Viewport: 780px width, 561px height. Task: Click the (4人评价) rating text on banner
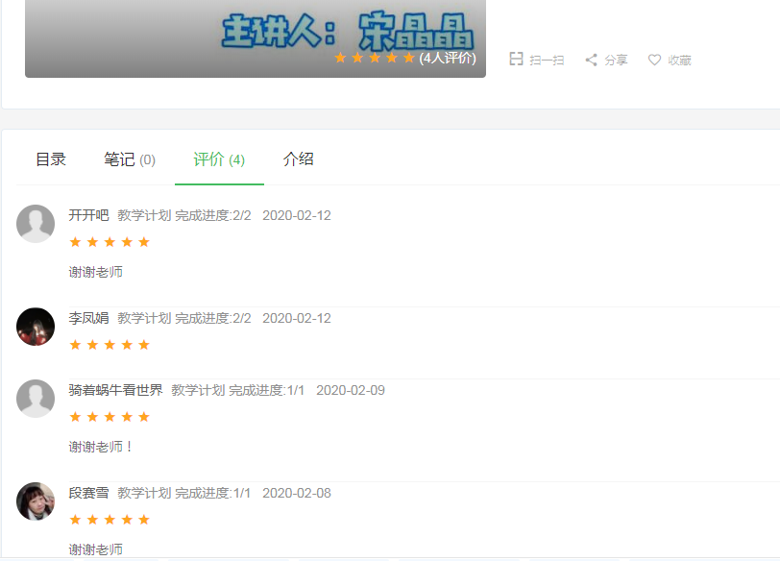click(x=448, y=58)
